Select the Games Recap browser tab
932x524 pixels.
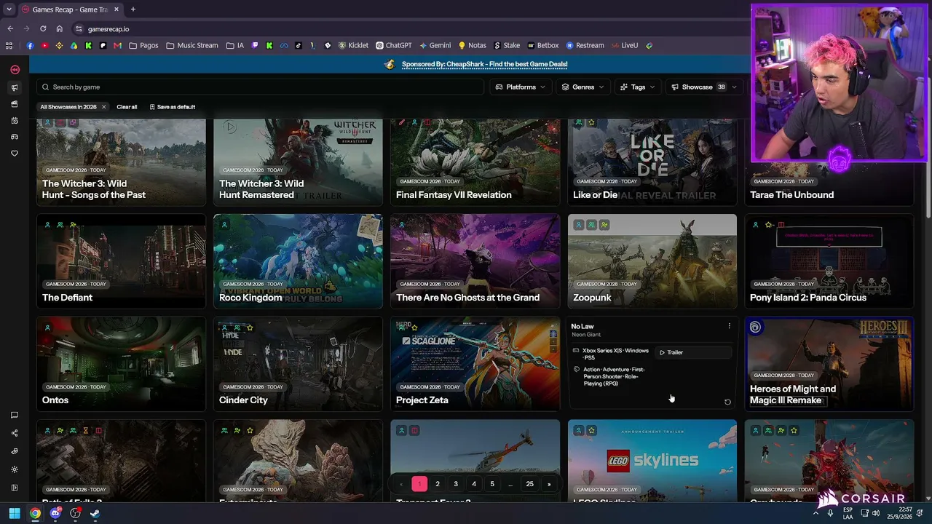tap(71, 9)
